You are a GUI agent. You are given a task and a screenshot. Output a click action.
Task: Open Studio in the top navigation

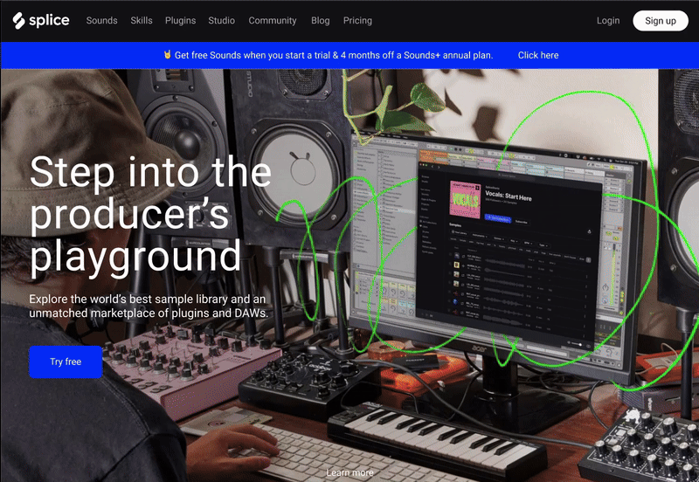coord(222,20)
